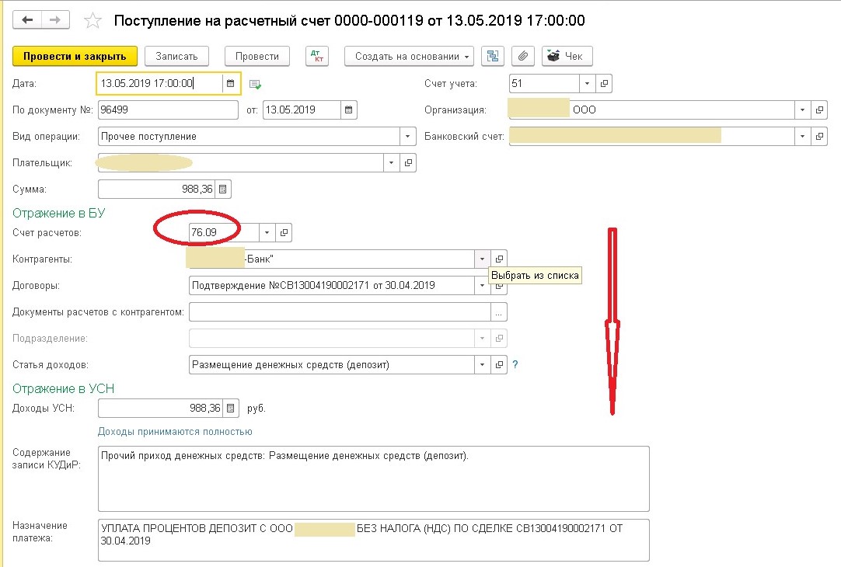Expand the Банковский счет dropdown
Viewport: 841px width, 567px height.
pos(802,137)
